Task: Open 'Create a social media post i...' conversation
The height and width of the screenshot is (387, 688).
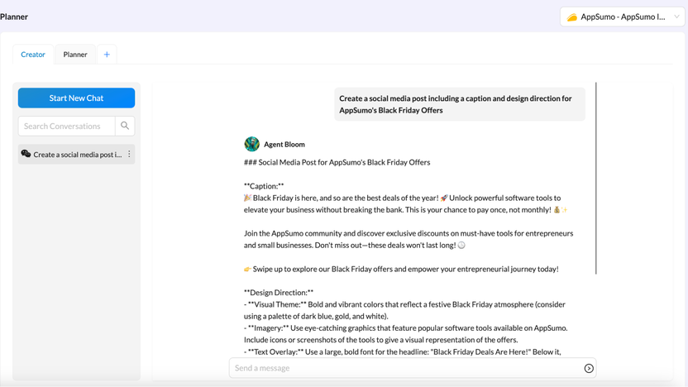Action: tap(76, 155)
